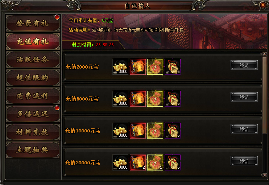Click the scrollbar up arrow in reward list
This screenshot has width=269, height=185.
coord(265,54)
